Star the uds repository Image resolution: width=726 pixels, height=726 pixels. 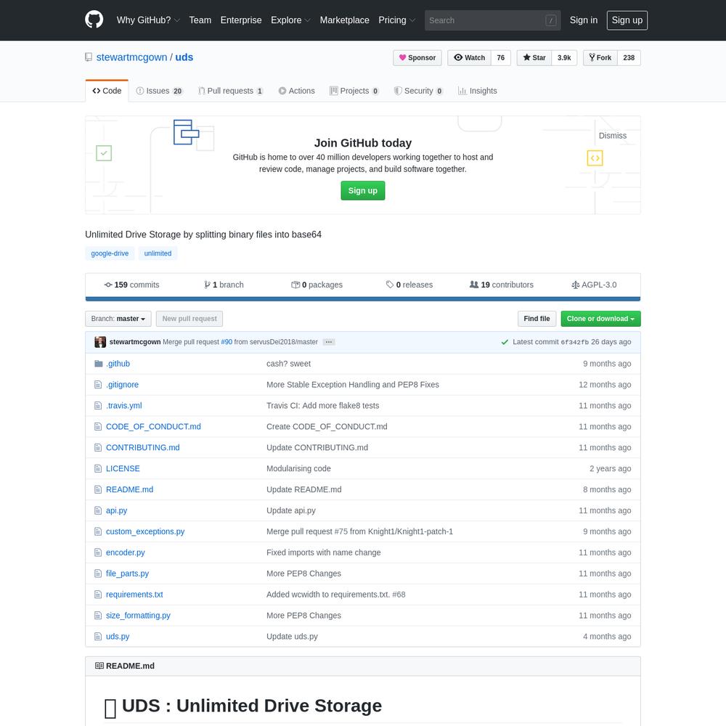coord(534,58)
